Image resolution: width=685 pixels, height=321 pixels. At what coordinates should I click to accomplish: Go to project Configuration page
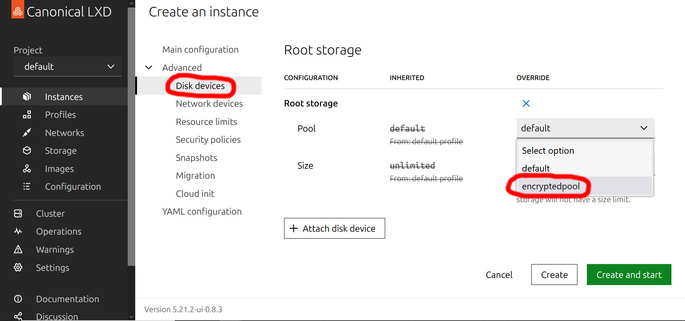(73, 187)
